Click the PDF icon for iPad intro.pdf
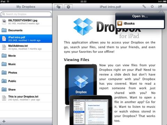Viewport: 167px width, 125px height. pyautogui.click(x=4, y=39)
